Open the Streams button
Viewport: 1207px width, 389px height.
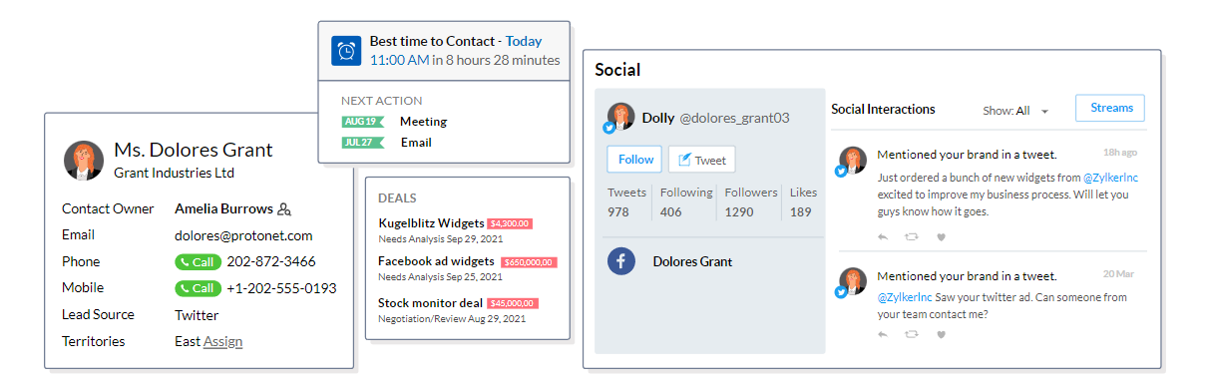1110,108
